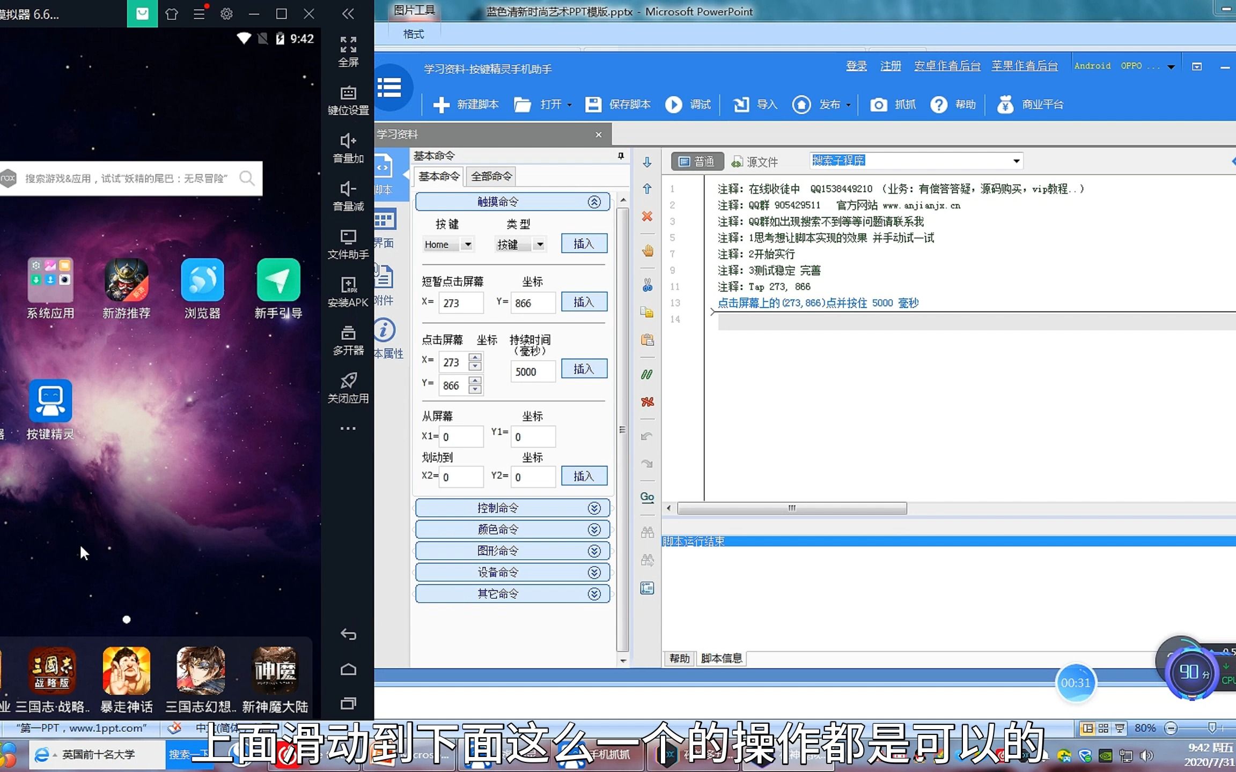This screenshot has width=1236, height=772.
Task: Click 保存脚本 save script button
Action: (618, 105)
